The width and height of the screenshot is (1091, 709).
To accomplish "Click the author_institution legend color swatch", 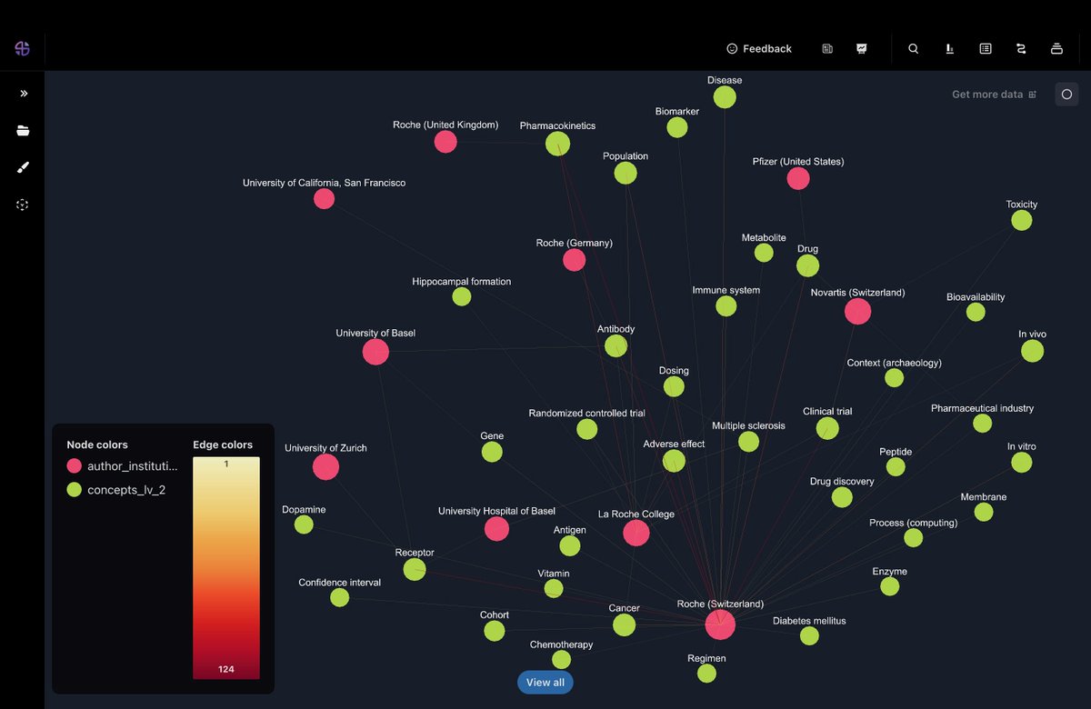I will (x=75, y=465).
